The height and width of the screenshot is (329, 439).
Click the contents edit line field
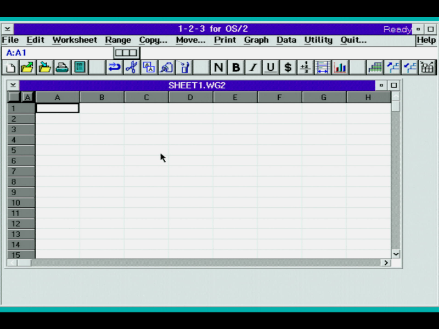[288, 53]
